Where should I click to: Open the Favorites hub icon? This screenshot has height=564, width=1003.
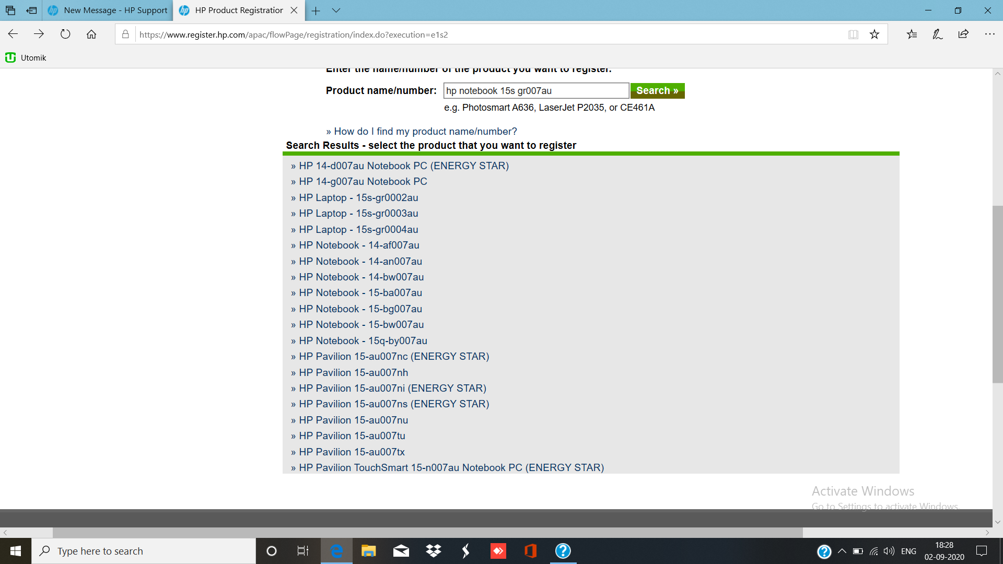[x=912, y=34]
